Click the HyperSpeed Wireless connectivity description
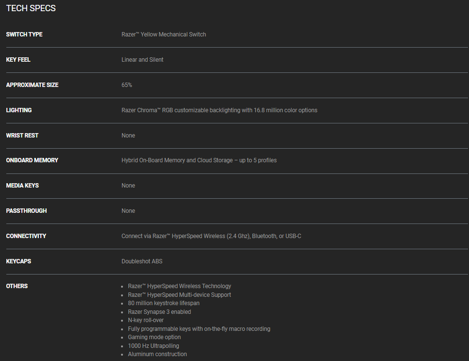 click(x=211, y=236)
